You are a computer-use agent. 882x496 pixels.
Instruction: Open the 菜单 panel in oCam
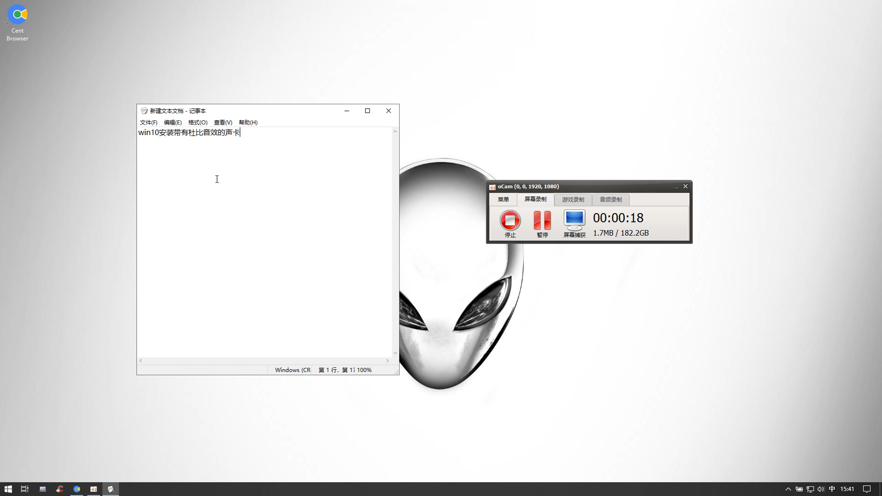503,199
